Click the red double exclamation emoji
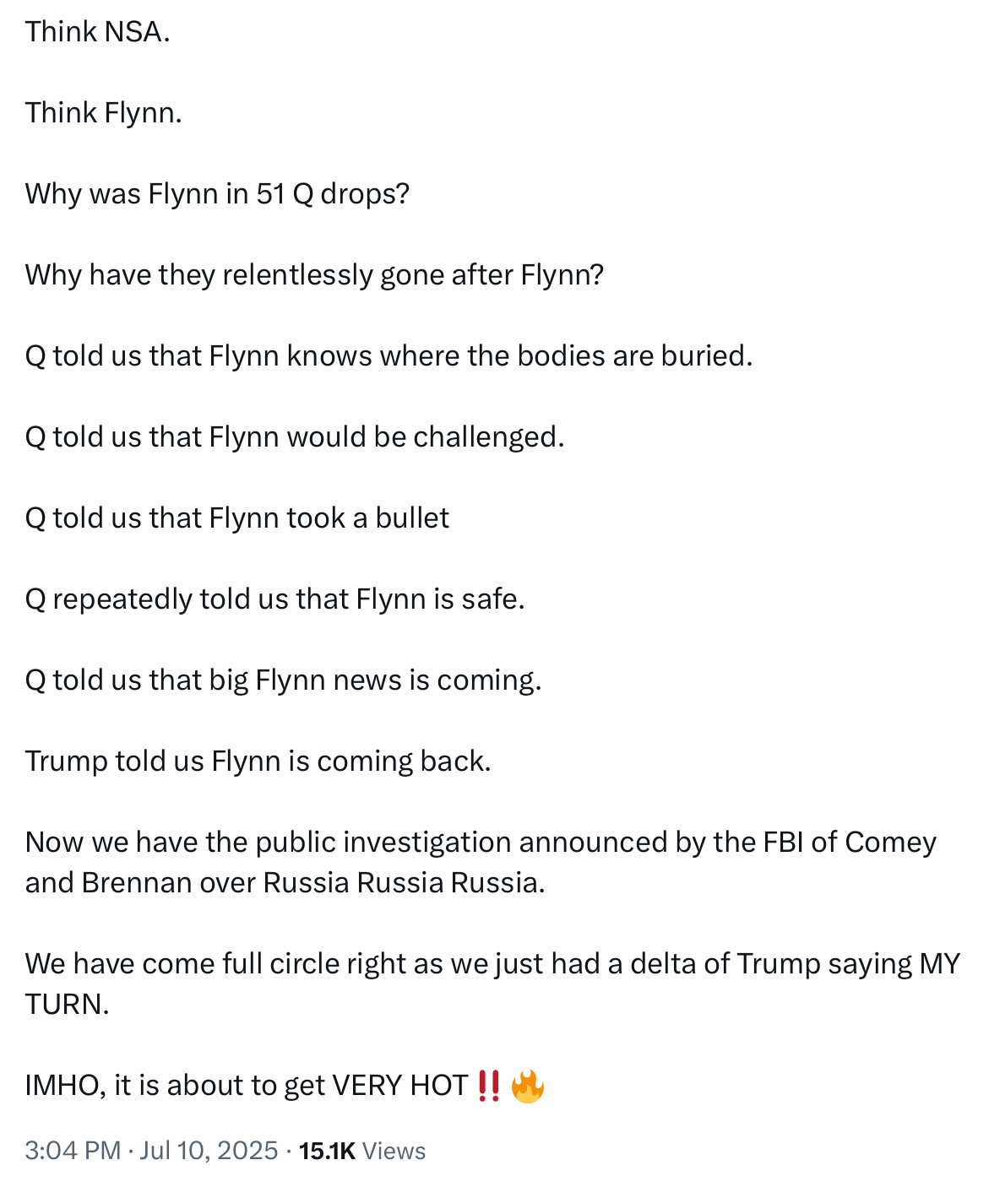 coord(488,1086)
